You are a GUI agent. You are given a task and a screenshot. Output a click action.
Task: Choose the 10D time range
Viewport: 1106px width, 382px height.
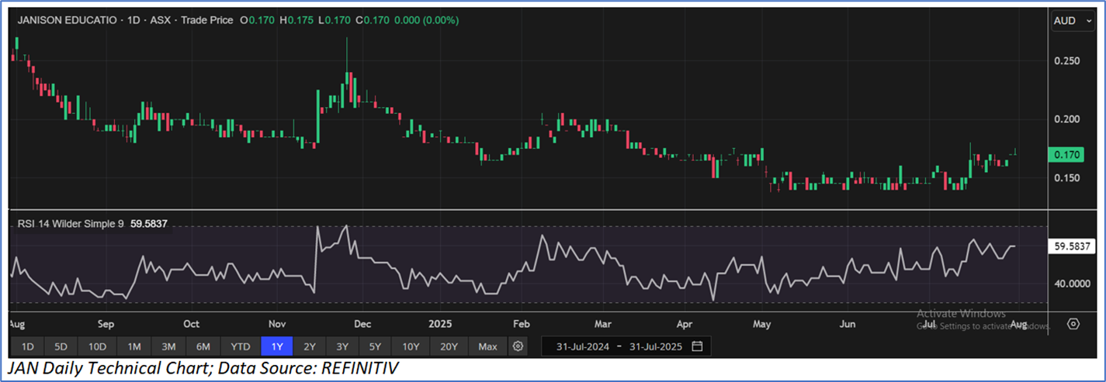coord(97,346)
